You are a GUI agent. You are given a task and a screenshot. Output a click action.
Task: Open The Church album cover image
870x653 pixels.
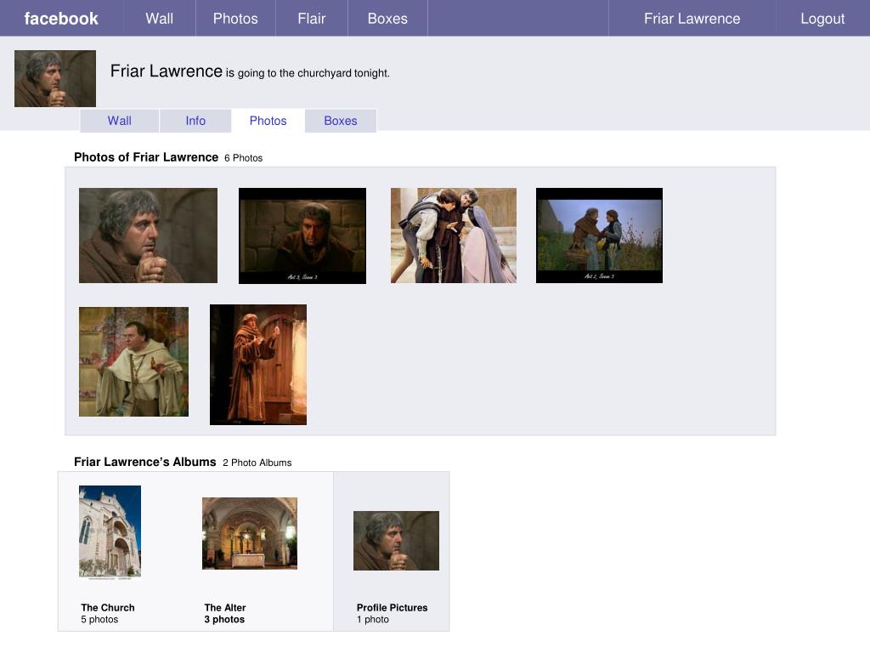110,532
